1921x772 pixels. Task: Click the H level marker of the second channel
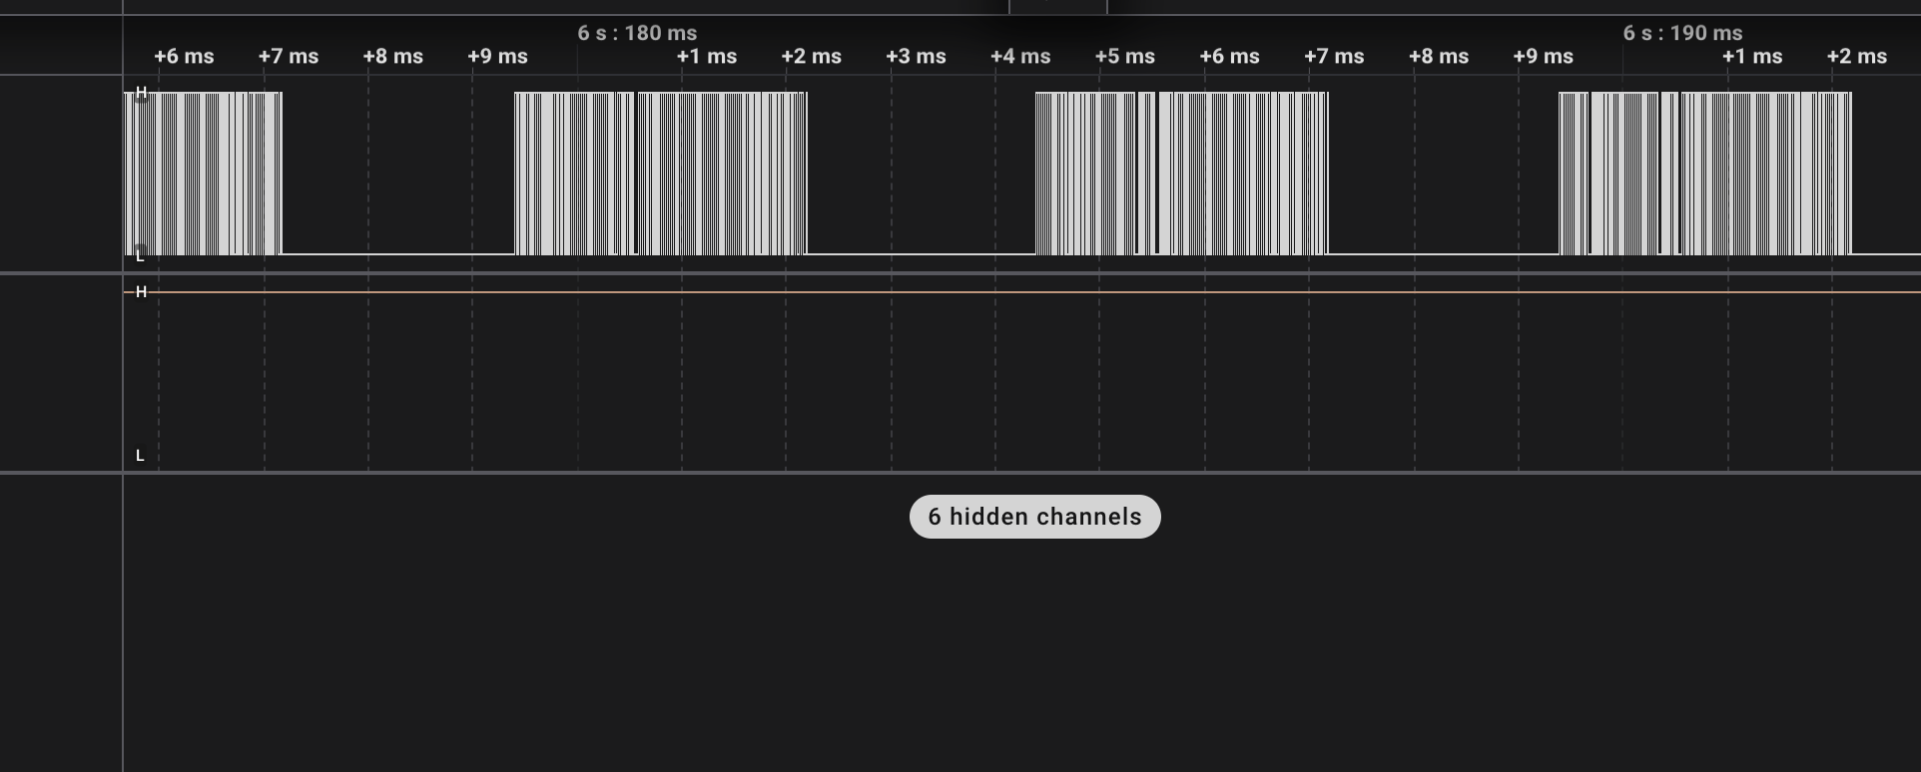point(141,292)
